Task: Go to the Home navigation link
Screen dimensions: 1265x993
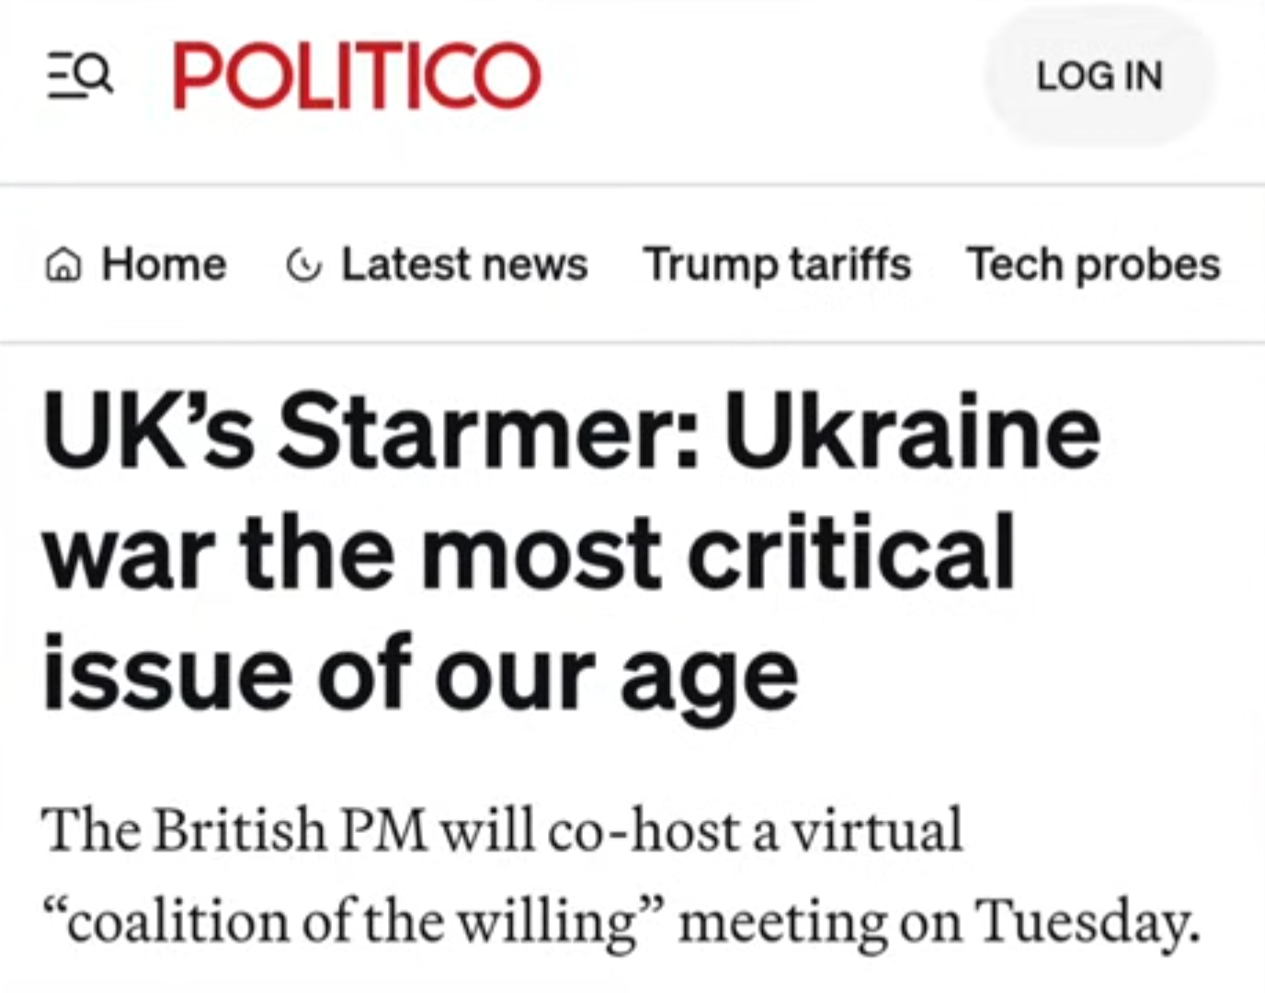Action: 164,265
